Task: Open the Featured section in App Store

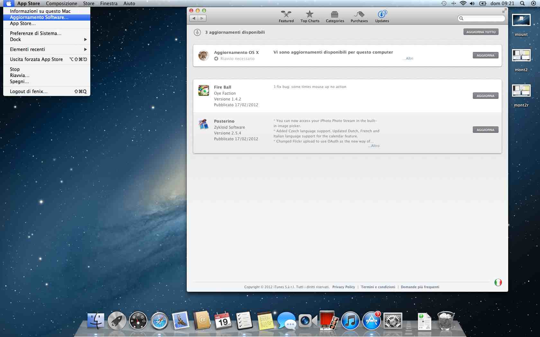Action: tap(286, 17)
